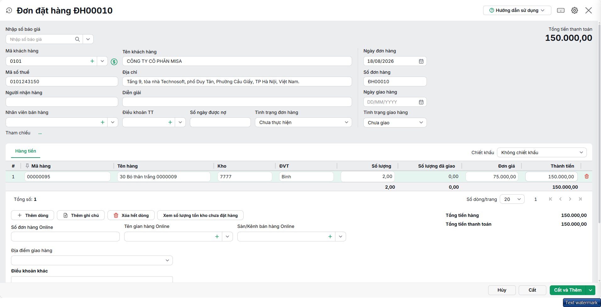
Task: Expand the Điều khoản TT dropdown arrow
Action: pyautogui.click(x=180, y=122)
